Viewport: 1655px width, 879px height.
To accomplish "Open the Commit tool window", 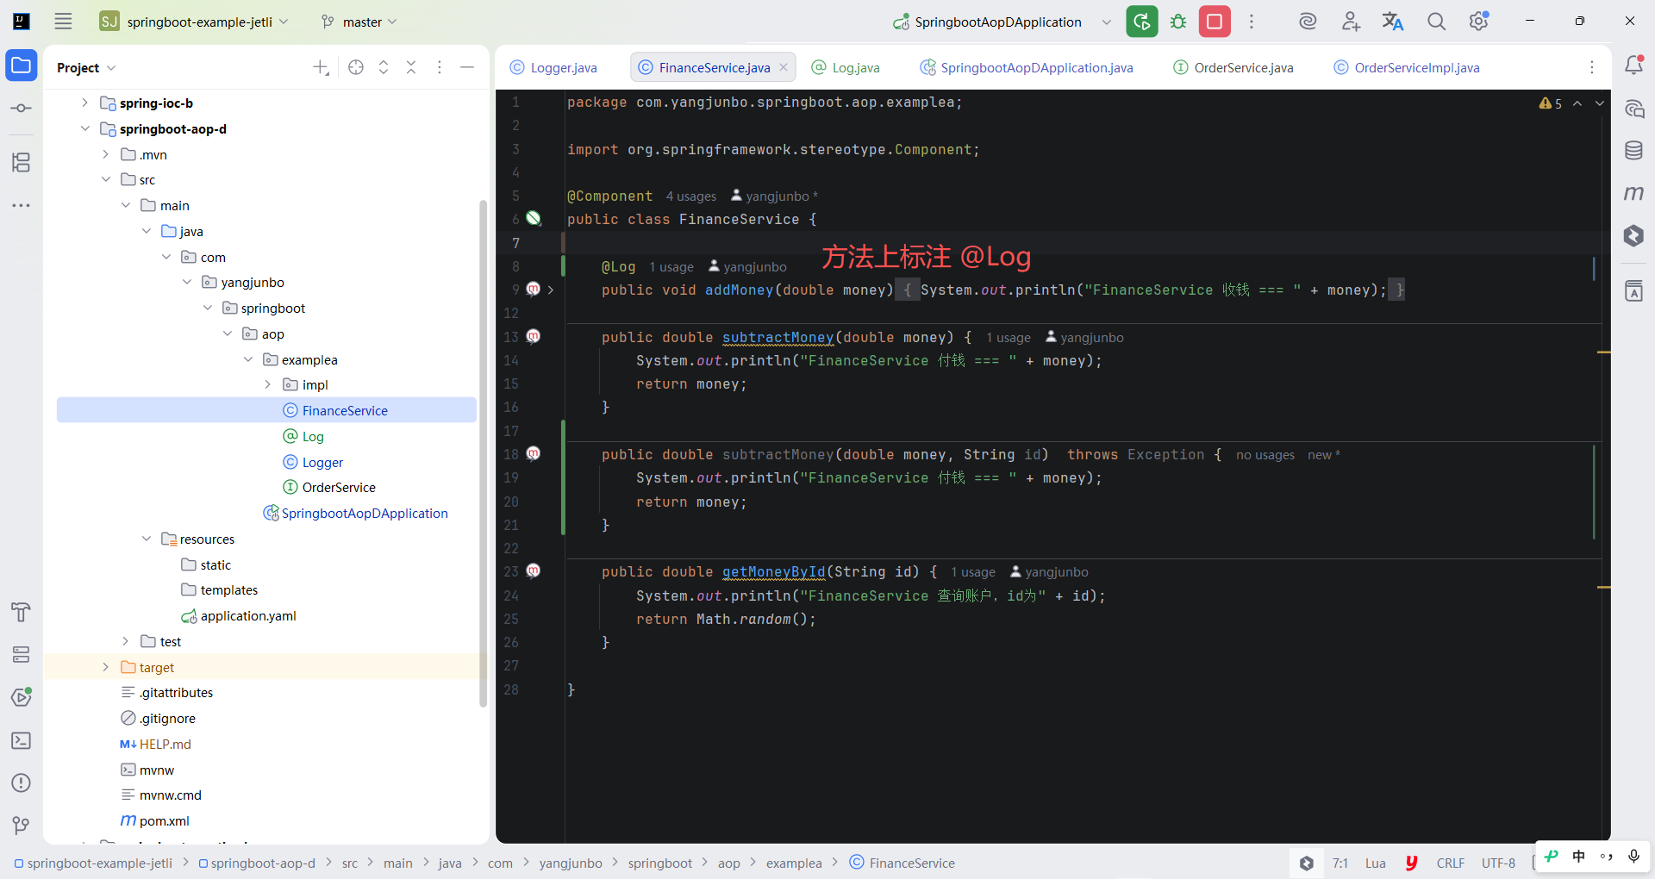I will coord(22,109).
